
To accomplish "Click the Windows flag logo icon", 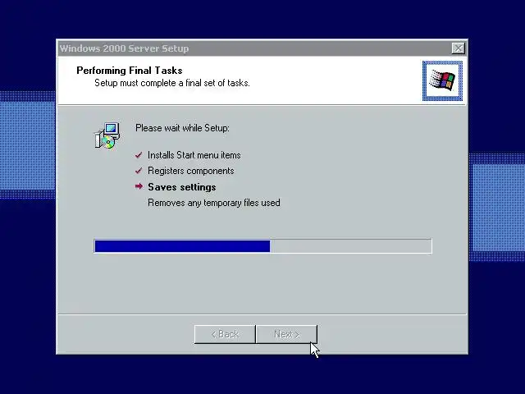I will [442, 80].
